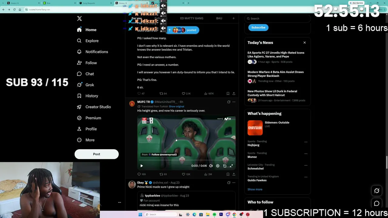Open the Chat section in sidebar
Viewport: 388px width, 218px height.
[85, 74]
